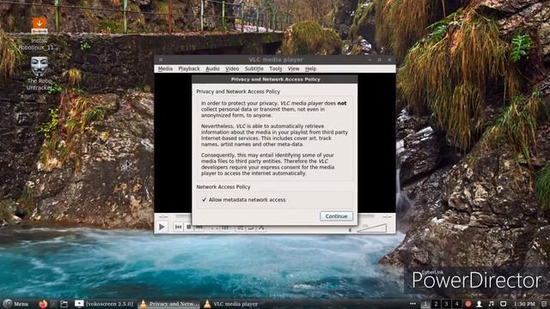Open the Playback menu
This screenshot has height=309, width=550.
pos(189,69)
